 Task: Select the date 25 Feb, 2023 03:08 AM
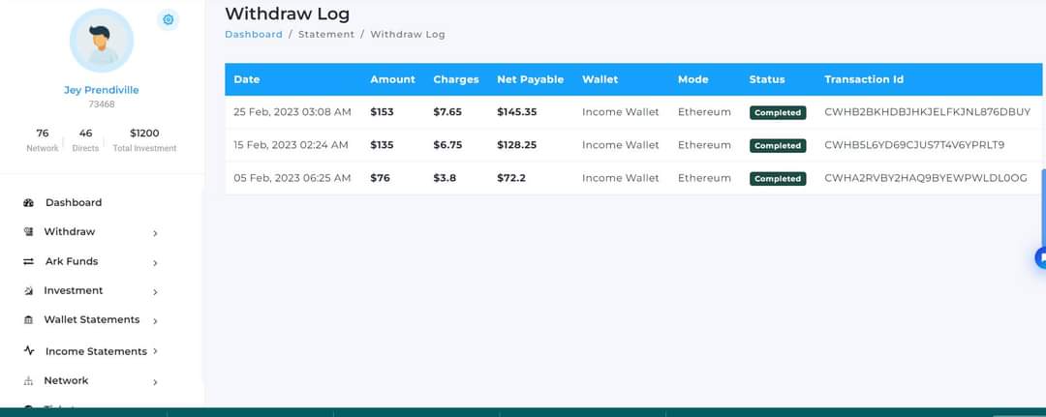point(292,112)
